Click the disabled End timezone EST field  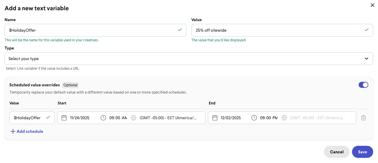click(x=317, y=118)
